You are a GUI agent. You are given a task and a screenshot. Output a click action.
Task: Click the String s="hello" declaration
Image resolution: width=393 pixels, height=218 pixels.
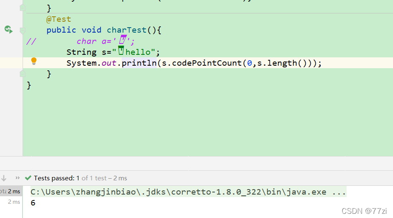pyautogui.click(x=113, y=52)
